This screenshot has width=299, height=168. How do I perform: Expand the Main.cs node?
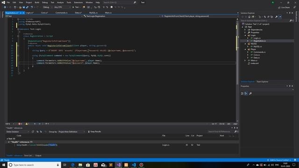[245, 60]
